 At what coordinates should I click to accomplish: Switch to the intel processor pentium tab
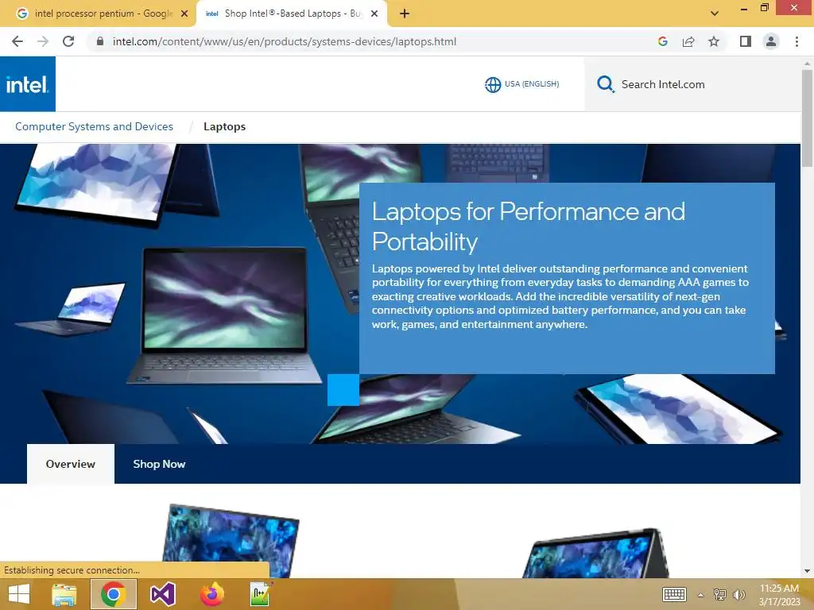click(103, 14)
